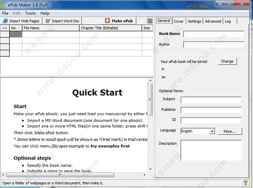Maximize the ePub Maker window
This screenshot has height=188, width=253.
[x=229, y=3]
